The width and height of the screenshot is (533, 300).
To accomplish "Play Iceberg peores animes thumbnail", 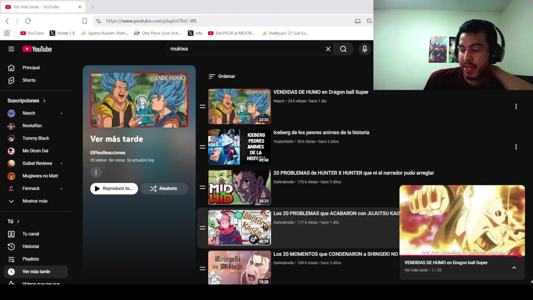I will pos(239,147).
